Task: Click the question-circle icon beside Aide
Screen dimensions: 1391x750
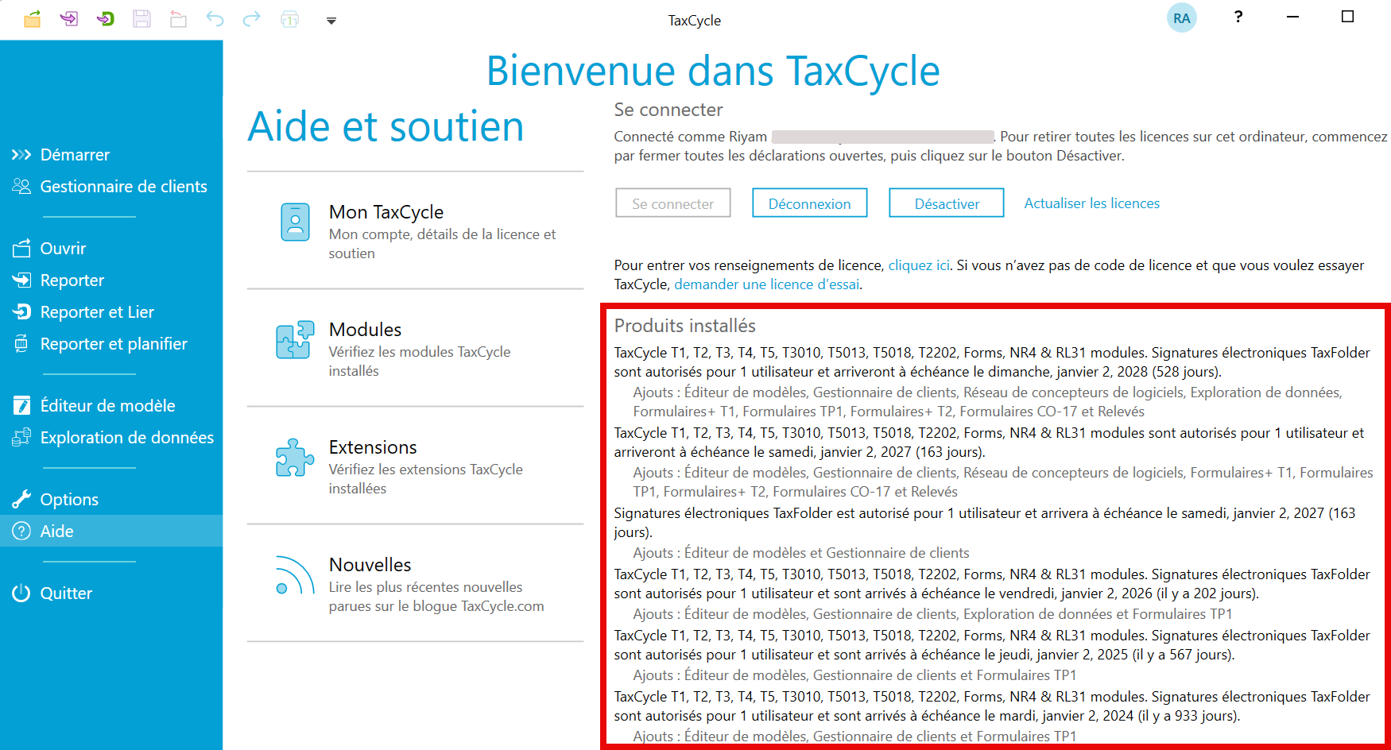Action: 21,531
